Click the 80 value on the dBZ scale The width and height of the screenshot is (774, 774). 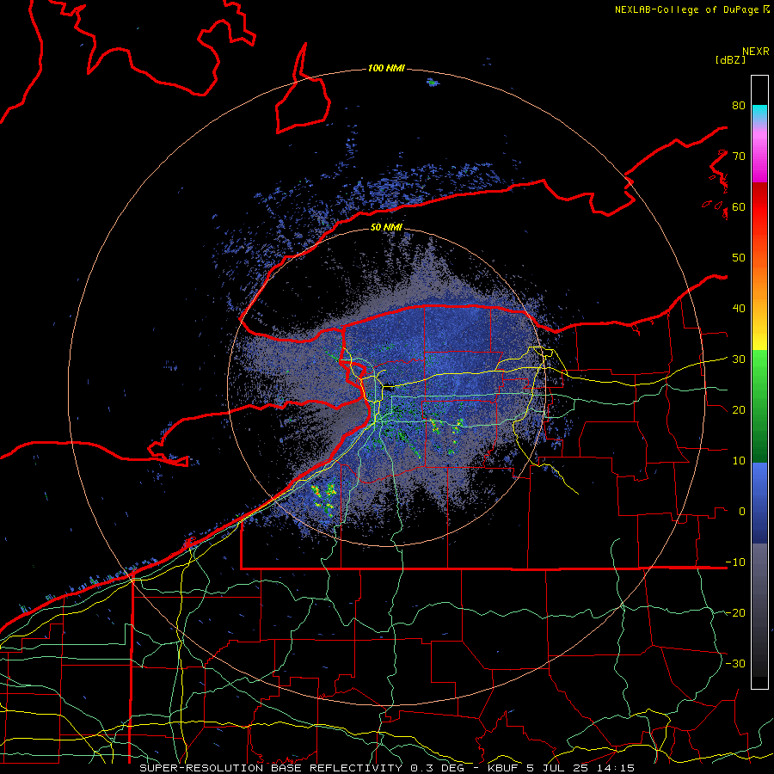739,106
